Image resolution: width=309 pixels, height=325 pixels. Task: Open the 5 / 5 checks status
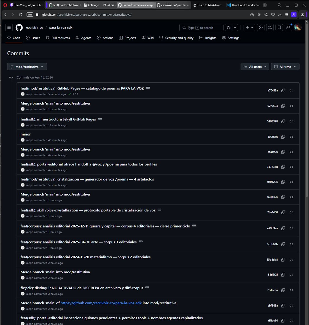73,94
